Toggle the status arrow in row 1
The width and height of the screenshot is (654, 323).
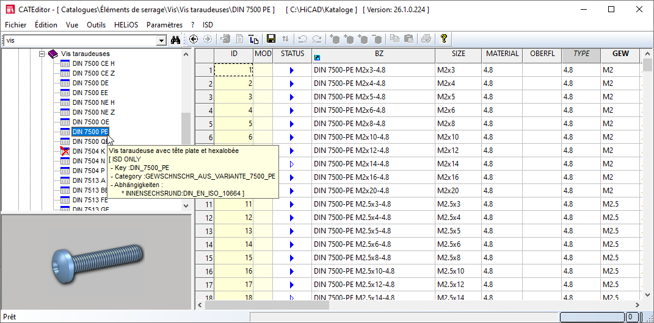pos(292,71)
